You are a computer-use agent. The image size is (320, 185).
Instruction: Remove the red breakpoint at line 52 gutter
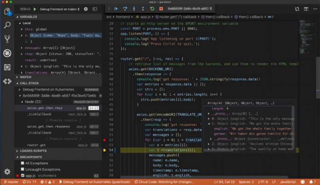[x=104, y=140]
